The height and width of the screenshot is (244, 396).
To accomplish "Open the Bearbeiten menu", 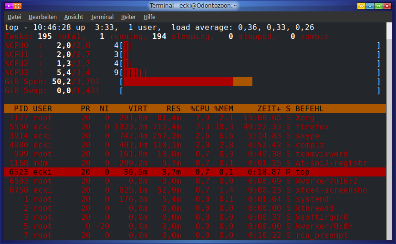I will 42,17.
